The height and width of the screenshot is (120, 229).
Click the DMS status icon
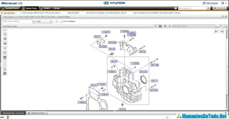click(8, 117)
